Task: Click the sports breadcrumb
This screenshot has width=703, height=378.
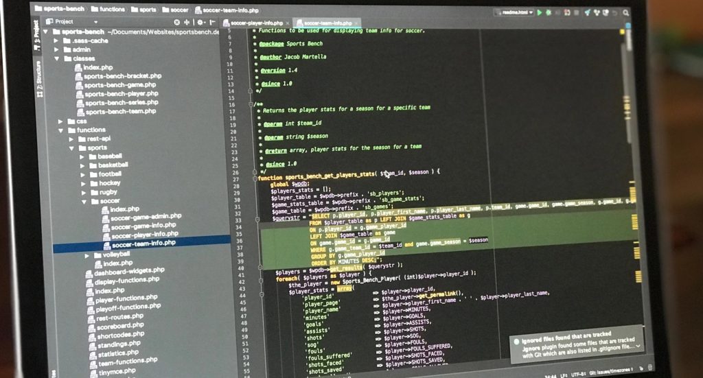Action: click(x=143, y=10)
